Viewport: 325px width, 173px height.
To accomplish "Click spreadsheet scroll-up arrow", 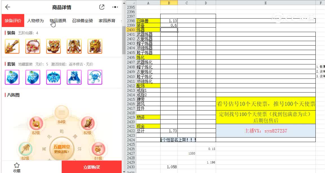I will [124, 3].
